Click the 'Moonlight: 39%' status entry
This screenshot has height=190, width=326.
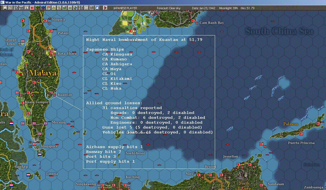(229, 8)
